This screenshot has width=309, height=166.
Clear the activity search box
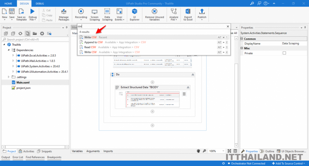coord(228,26)
